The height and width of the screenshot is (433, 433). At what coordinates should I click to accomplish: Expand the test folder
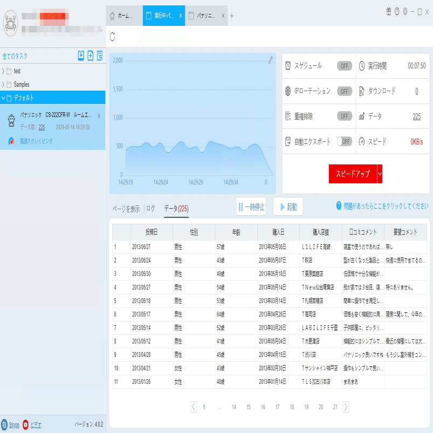point(3,71)
